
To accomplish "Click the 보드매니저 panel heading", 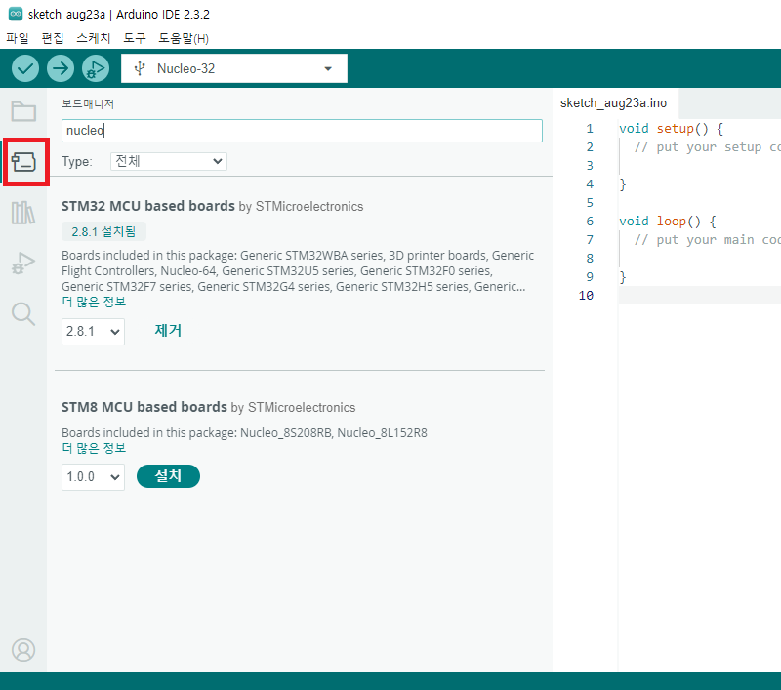I will 88,103.
